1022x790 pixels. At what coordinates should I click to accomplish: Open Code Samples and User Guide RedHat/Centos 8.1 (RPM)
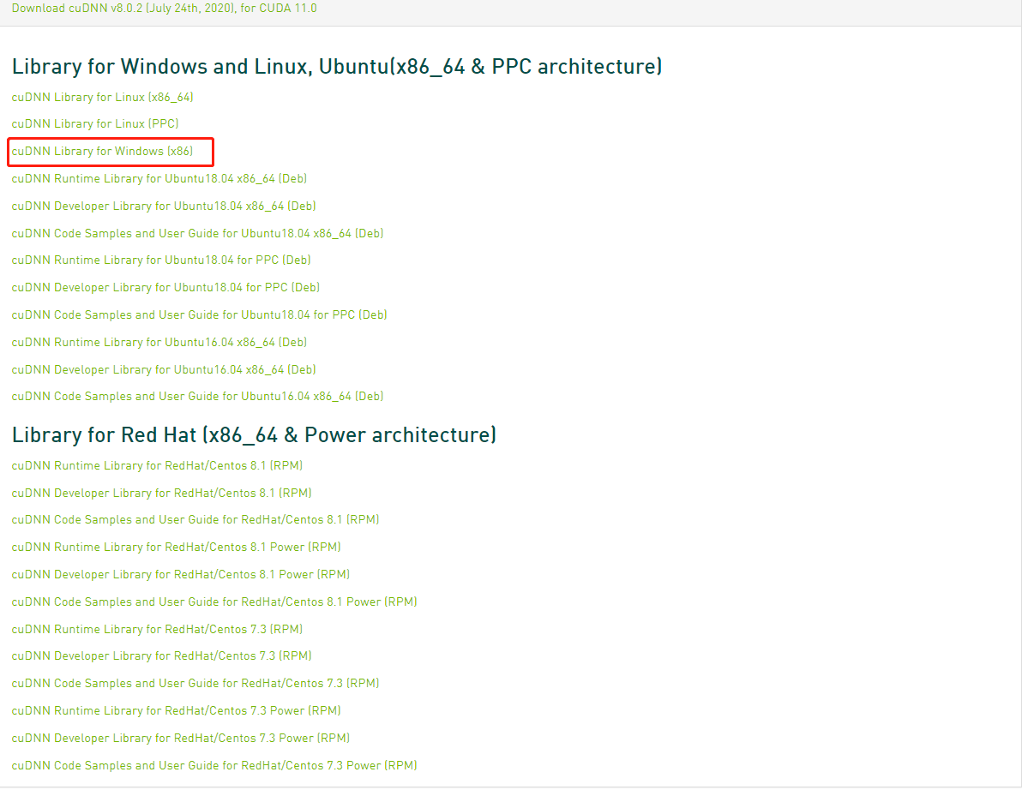coord(195,520)
